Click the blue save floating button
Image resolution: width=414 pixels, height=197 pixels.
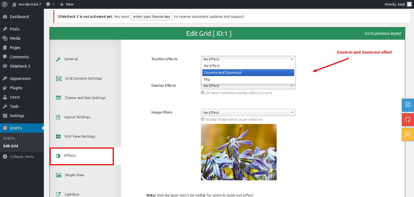pos(408,105)
